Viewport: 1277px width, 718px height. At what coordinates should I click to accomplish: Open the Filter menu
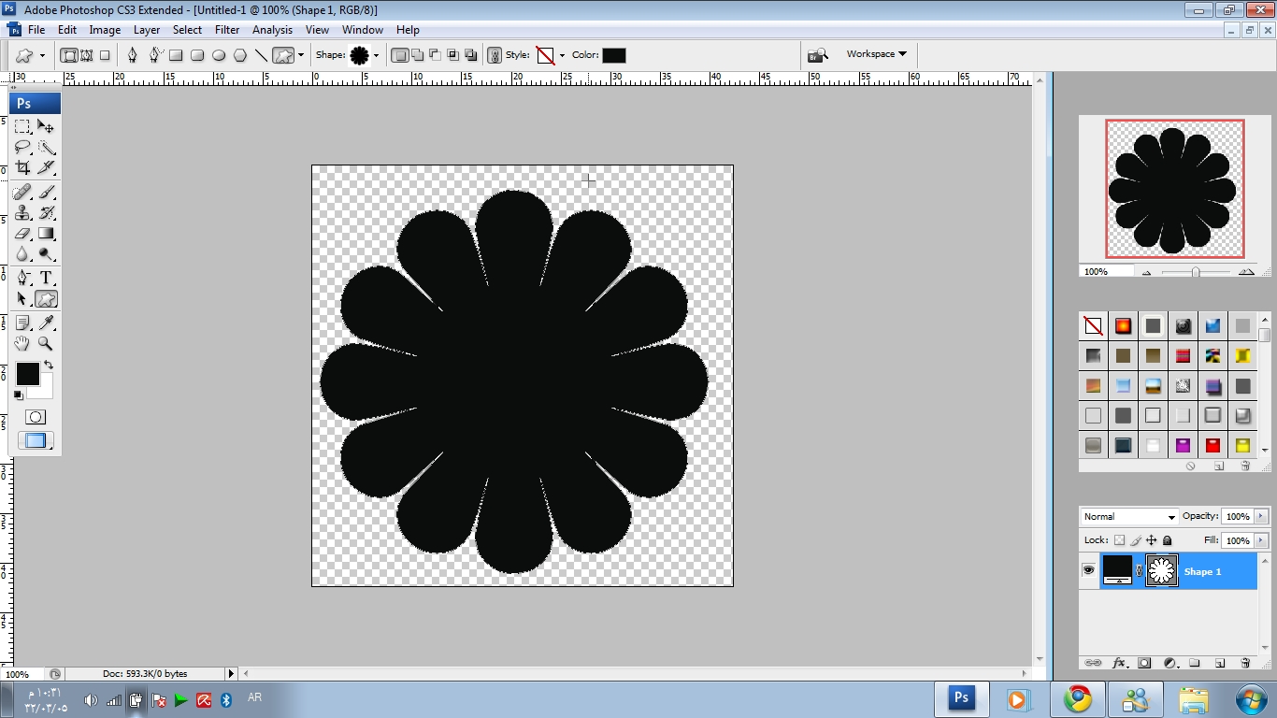pos(227,30)
